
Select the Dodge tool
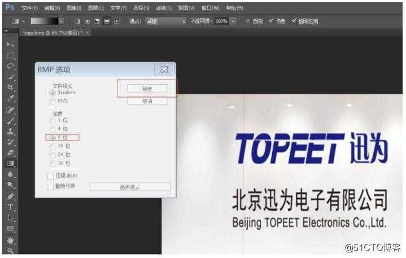(10, 185)
